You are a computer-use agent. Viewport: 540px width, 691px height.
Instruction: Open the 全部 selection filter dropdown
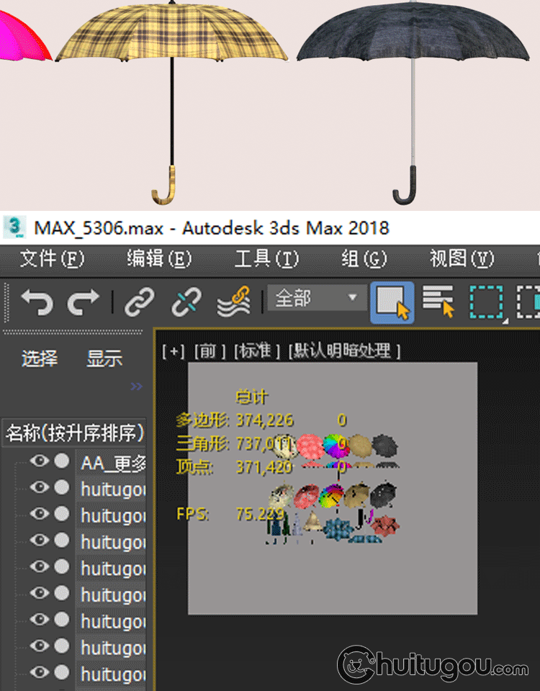pyautogui.click(x=317, y=298)
